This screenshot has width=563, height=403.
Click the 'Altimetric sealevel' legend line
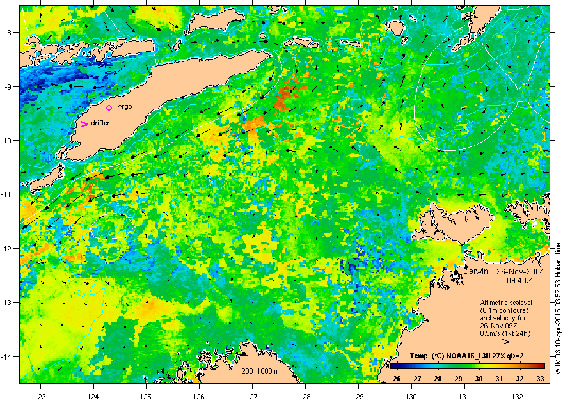tap(506, 303)
